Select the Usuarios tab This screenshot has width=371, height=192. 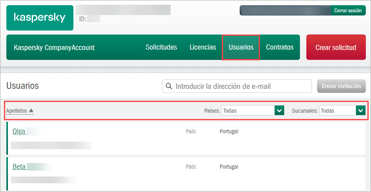(241, 47)
